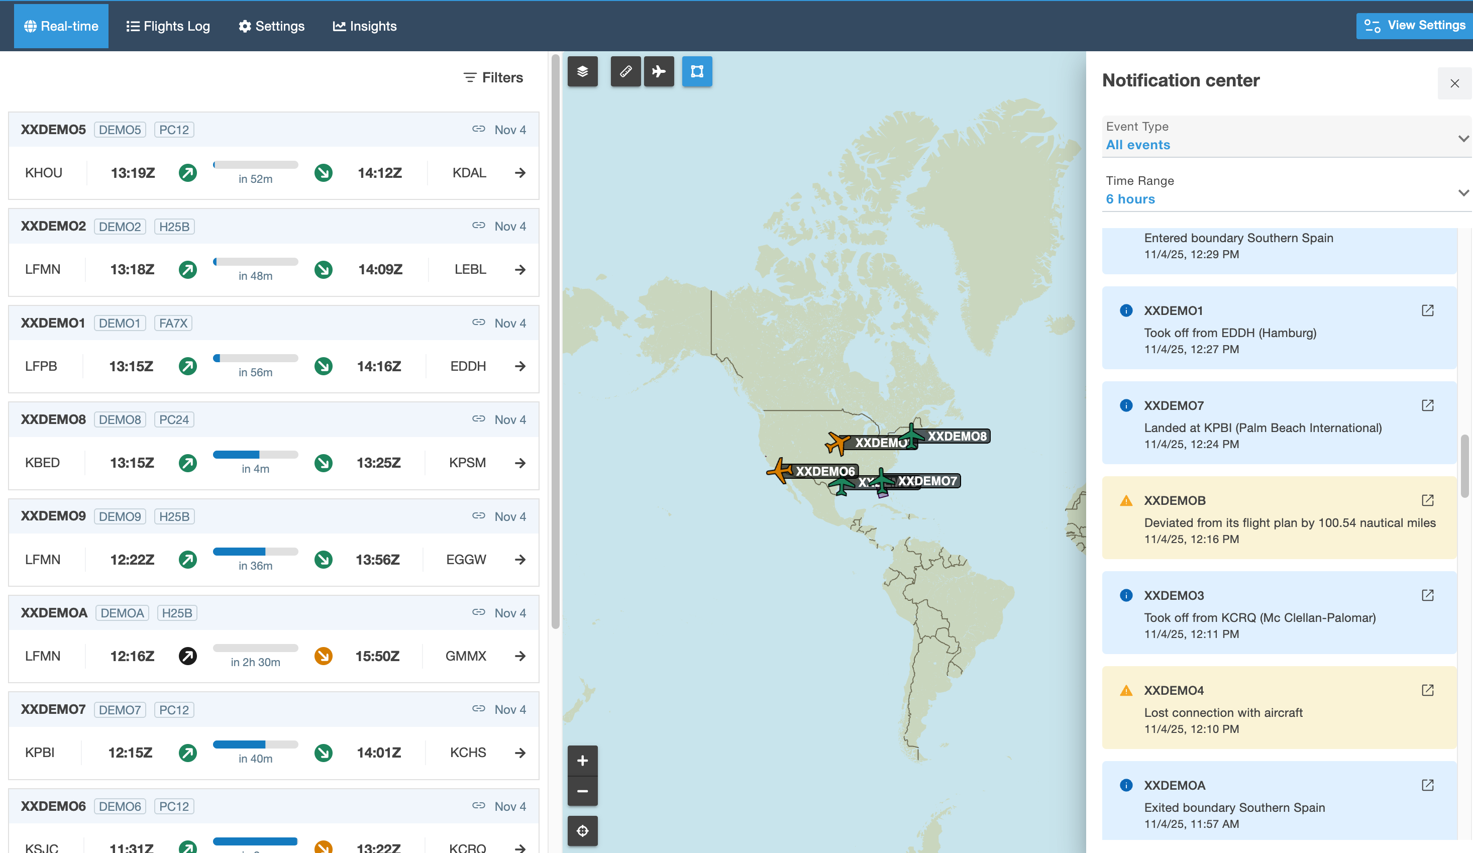1473x853 pixels.
Task: Open the Filters menu
Action: [x=493, y=77]
